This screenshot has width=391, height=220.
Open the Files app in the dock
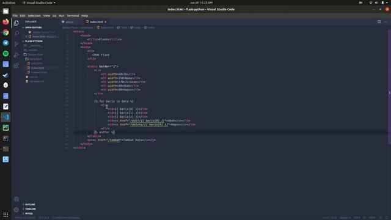coord(5,11)
